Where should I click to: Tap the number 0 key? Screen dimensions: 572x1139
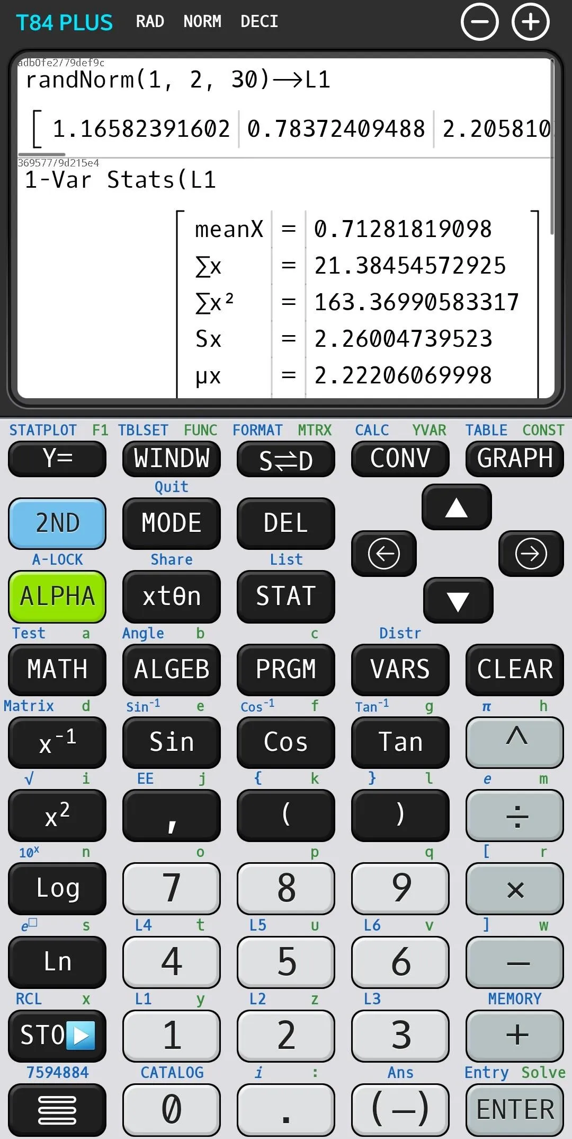pyautogui.click(x=172, y=1110)
